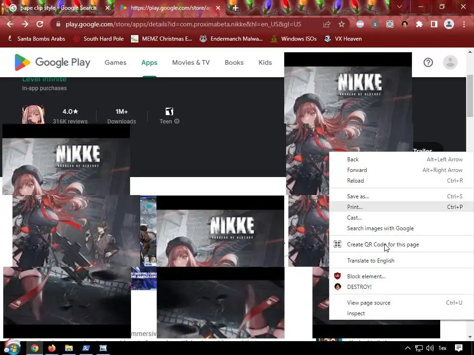This screenshot has width=474, height=355.
Task: Click the browser forward arrow
Action: (25, 24)
